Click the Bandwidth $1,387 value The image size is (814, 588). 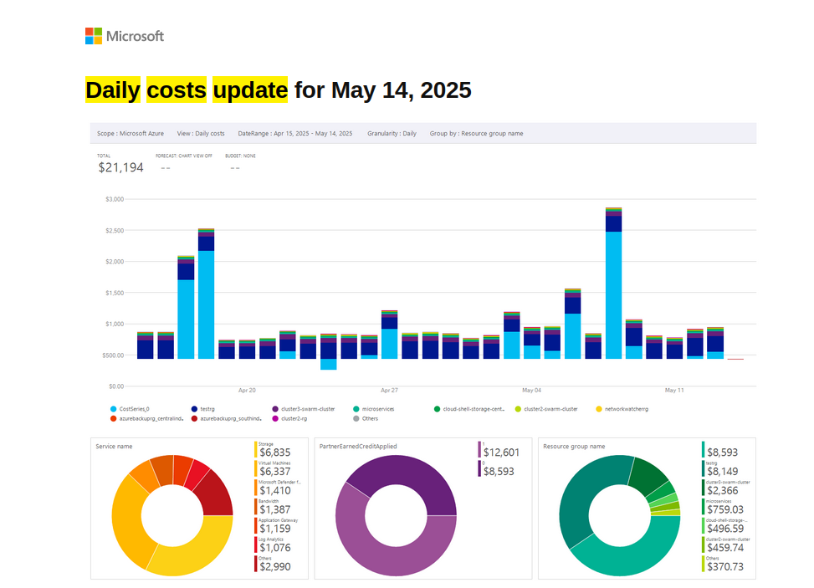275,509
